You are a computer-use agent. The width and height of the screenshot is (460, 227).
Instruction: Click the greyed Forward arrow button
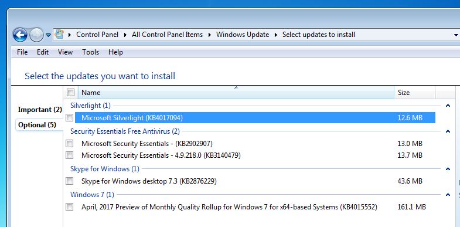pos(36,35)
